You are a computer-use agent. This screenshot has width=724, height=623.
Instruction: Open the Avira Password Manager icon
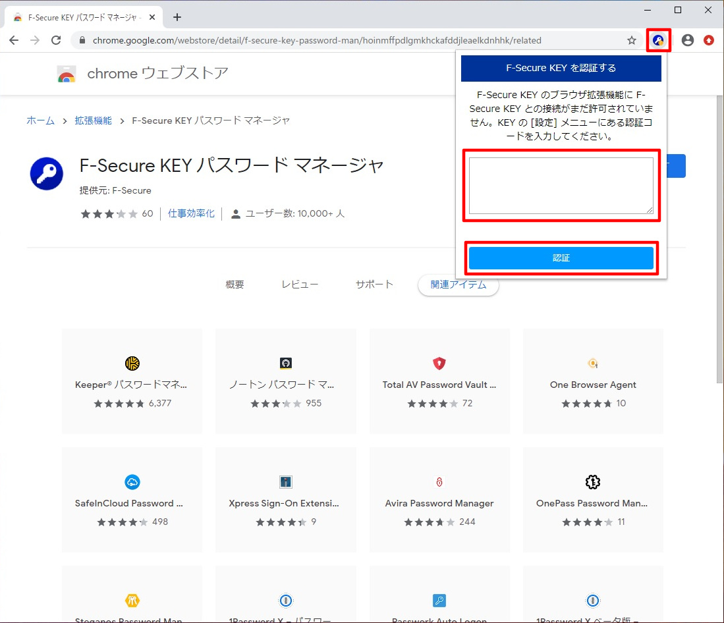click(439, 482)
